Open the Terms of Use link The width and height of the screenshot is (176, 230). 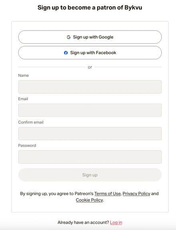coord(108,194)
